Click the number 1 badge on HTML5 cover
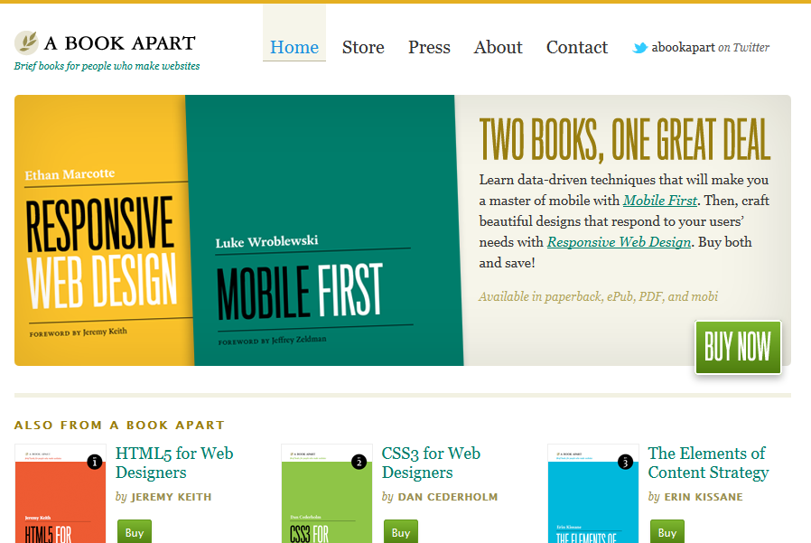Viewport: 811px width, 543px height. click(x=94, y=462)
